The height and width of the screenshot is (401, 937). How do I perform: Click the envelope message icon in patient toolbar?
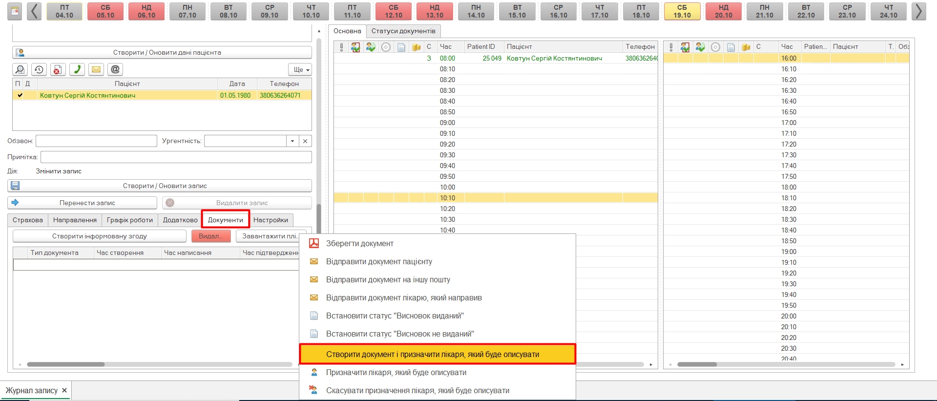(96, 69)
